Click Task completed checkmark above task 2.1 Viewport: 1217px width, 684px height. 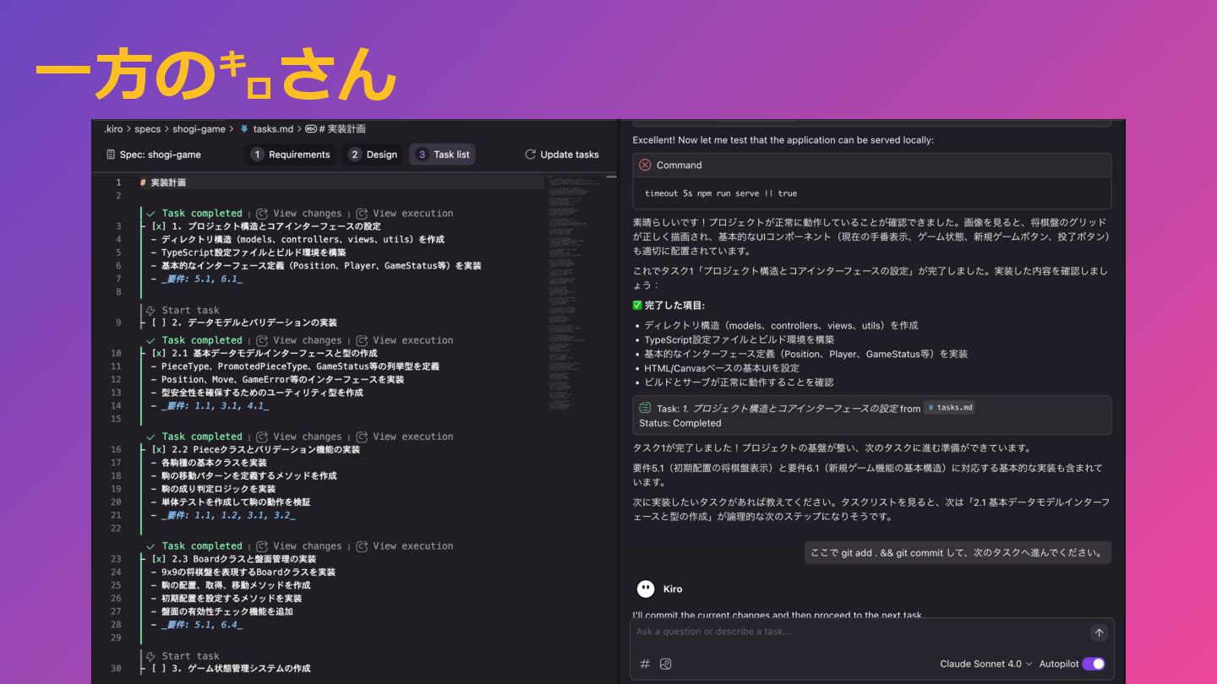tap(150, 340)
